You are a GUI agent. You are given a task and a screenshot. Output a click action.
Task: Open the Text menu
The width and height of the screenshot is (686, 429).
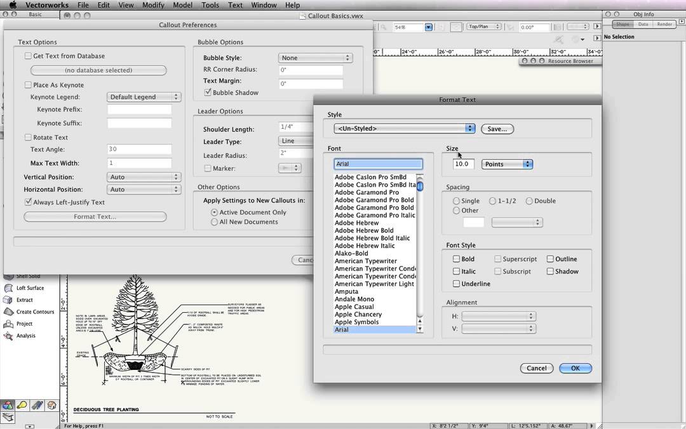point(235,5)
